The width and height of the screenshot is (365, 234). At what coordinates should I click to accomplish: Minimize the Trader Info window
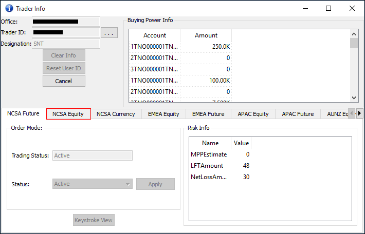click(305, 8)
